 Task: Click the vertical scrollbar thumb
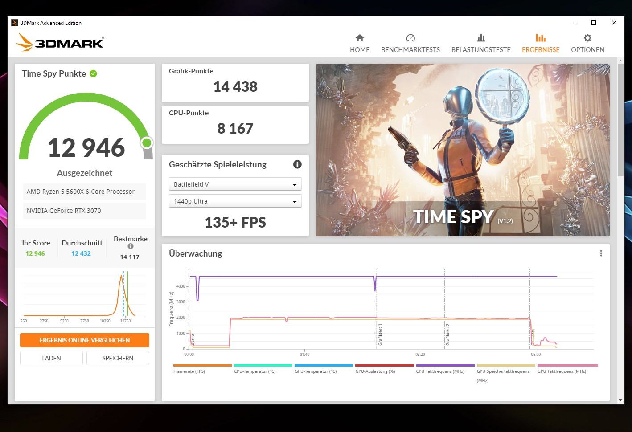coord(620,120)
